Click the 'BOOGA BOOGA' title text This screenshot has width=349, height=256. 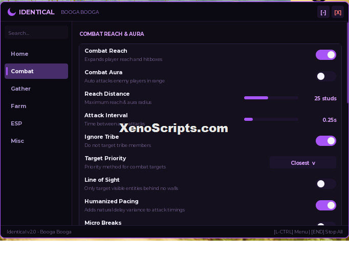pyautogui.click(x=80, y=12)
